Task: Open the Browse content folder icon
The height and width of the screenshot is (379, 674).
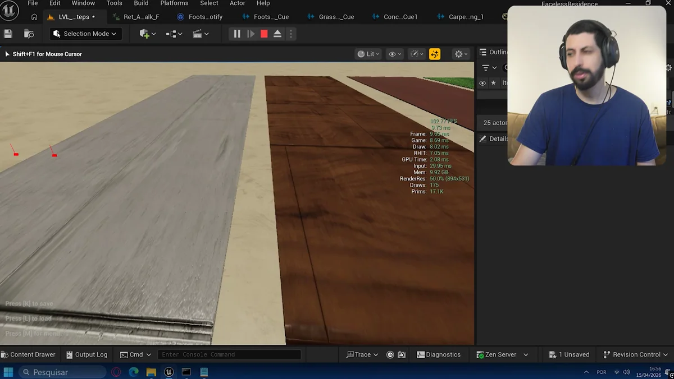Action: click(x=29, y=34)
